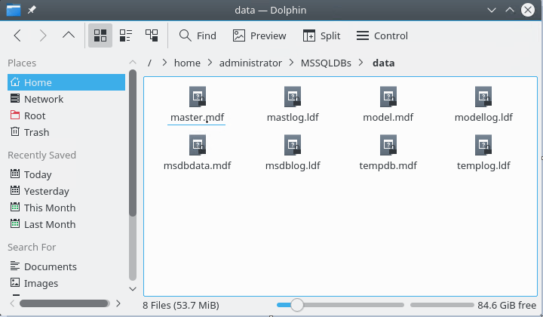Open the Control menu
The width and height of the screenshot is (543, 317).
point(382,35)
